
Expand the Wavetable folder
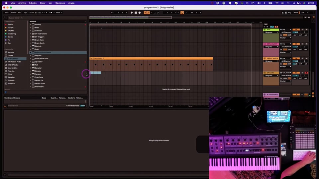31,87
